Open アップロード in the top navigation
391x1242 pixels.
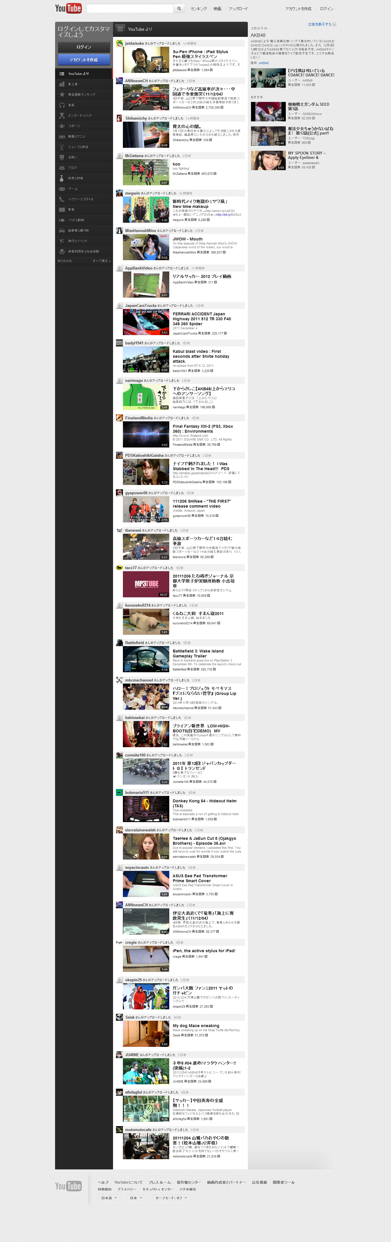click(x=238, y=9)
